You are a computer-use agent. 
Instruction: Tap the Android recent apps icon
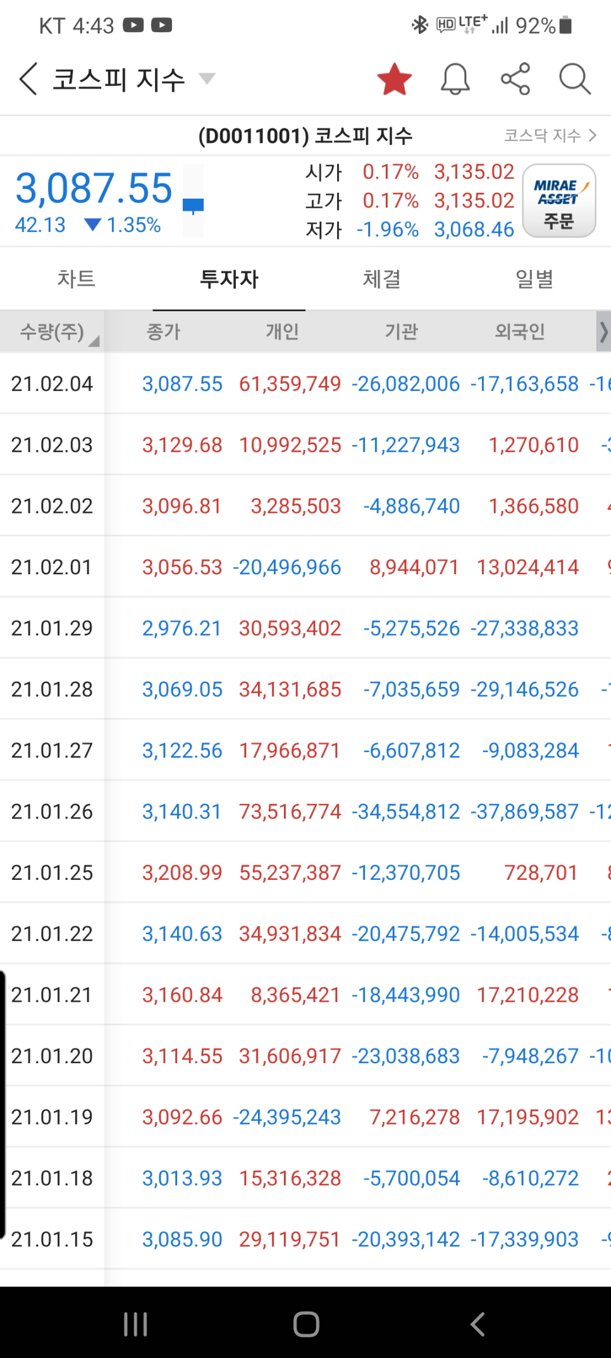135,1323
